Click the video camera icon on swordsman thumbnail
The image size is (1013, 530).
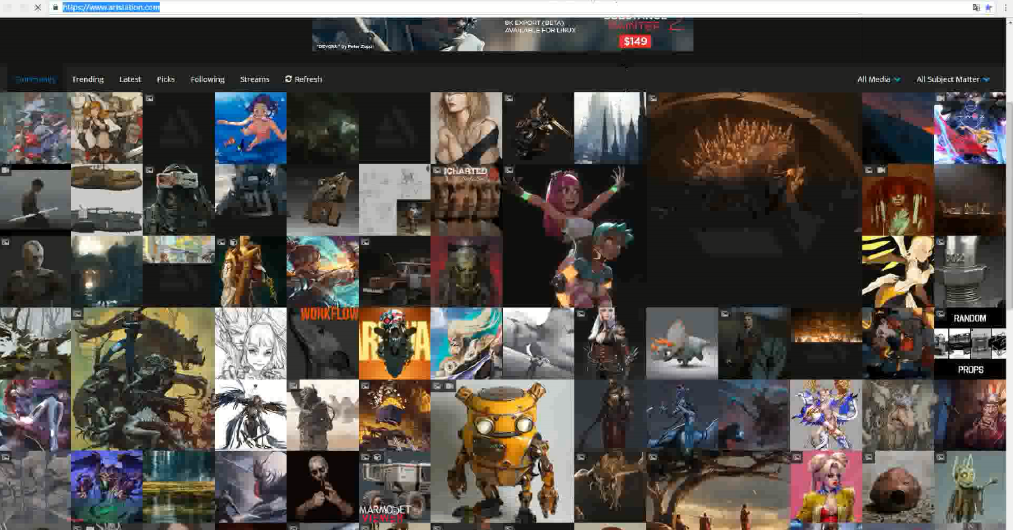coord(5,170)
